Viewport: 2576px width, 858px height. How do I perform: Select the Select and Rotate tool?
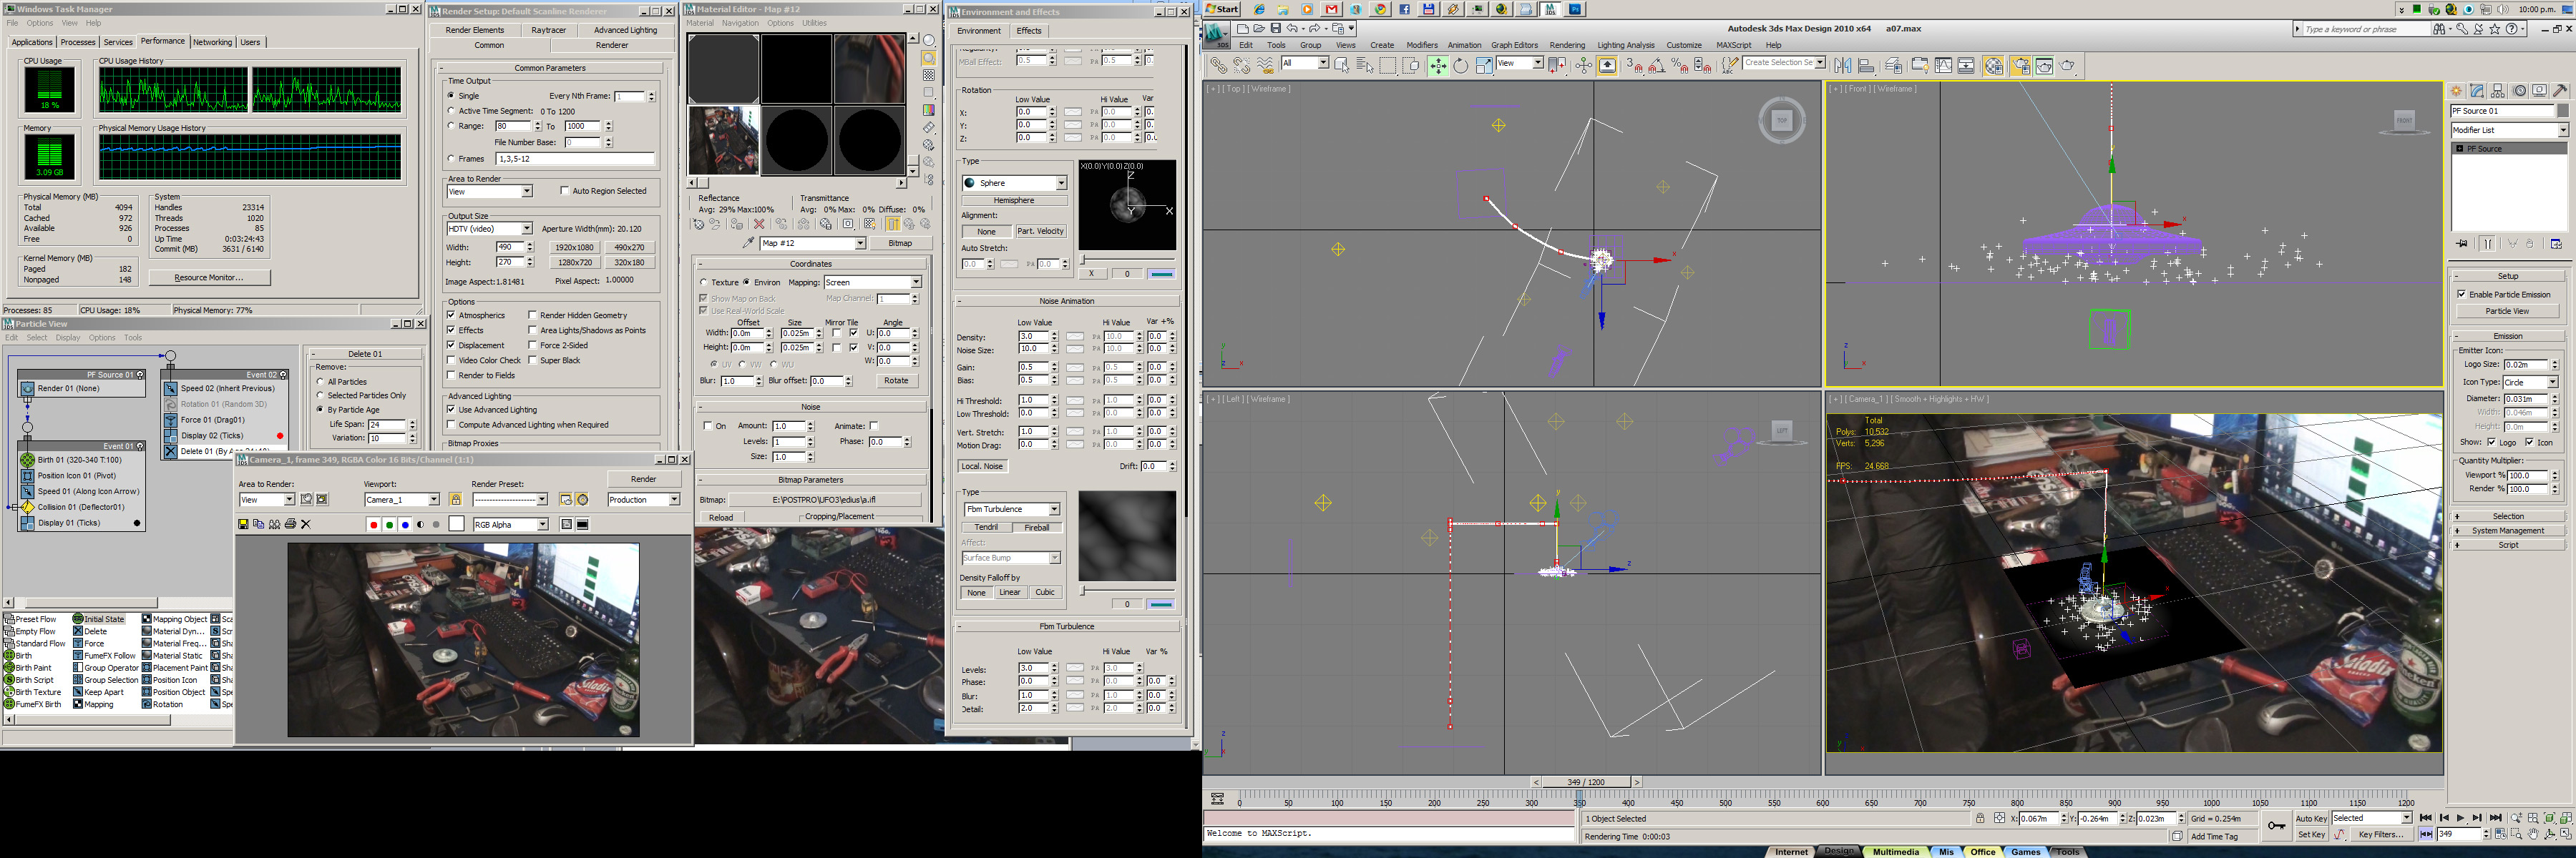click(1460, 66)
